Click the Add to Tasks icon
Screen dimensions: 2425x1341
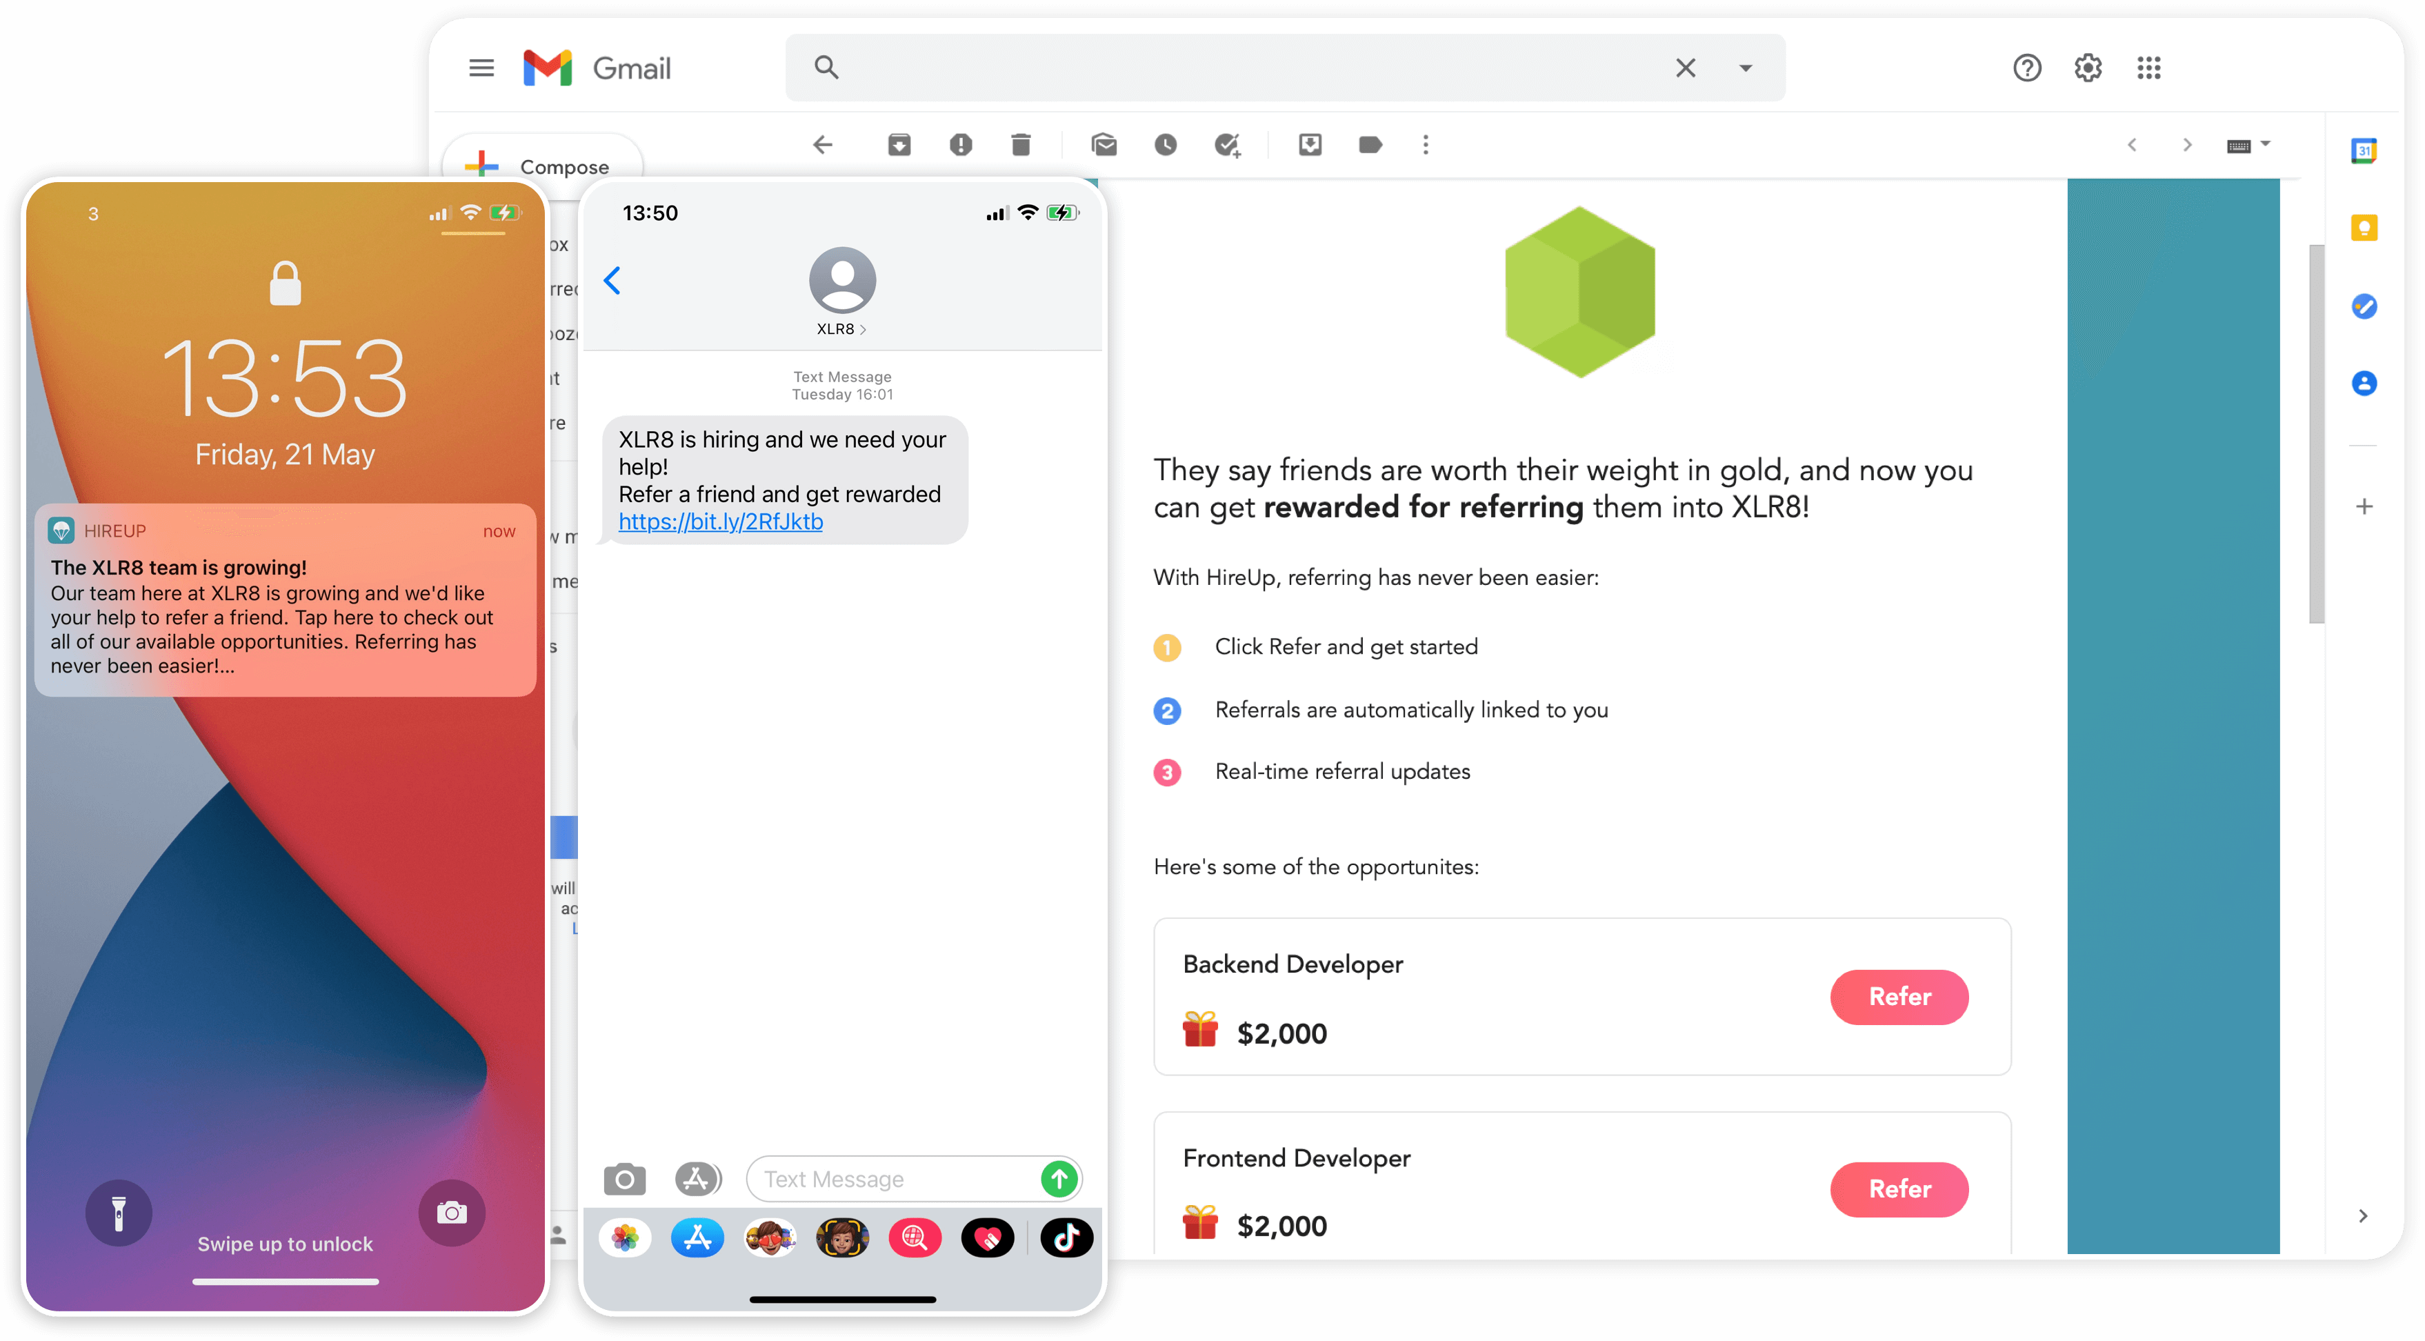(x=1226, y=144)
